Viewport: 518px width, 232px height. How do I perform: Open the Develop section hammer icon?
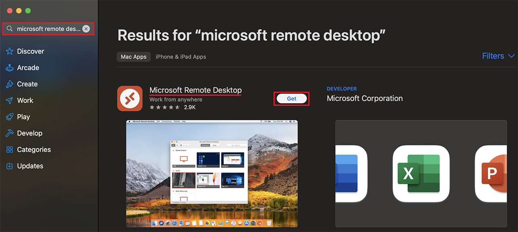(10, 133)
